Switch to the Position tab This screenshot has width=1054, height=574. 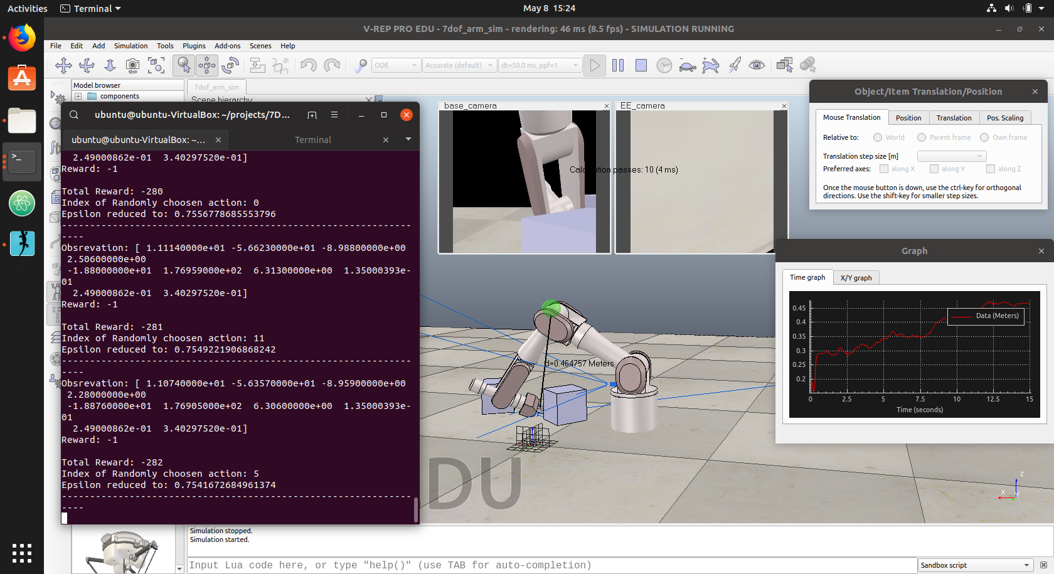908,118
